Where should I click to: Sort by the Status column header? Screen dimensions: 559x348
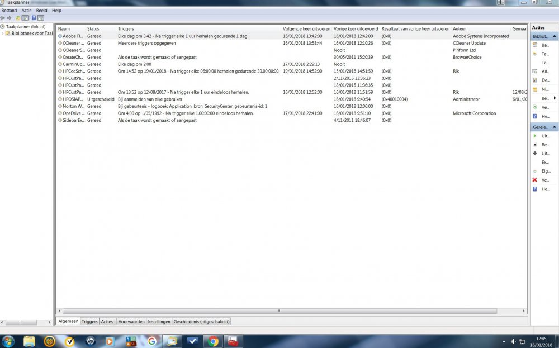(101, 29)
